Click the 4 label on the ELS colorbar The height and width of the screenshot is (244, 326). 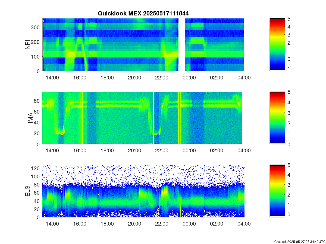pyautogui.click(x=289, y=175)
